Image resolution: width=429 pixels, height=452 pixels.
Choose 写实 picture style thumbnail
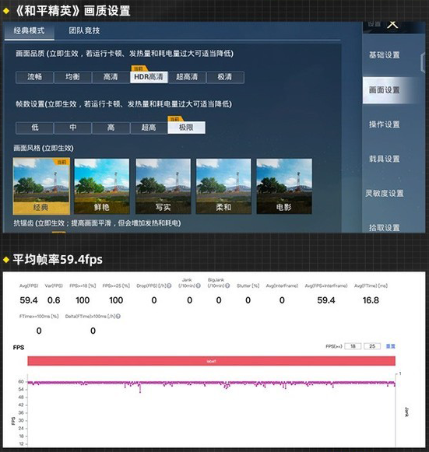(x=164, y=186)
